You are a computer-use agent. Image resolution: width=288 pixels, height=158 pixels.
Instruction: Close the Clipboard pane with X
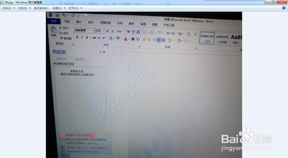click(x=104, y=52)
